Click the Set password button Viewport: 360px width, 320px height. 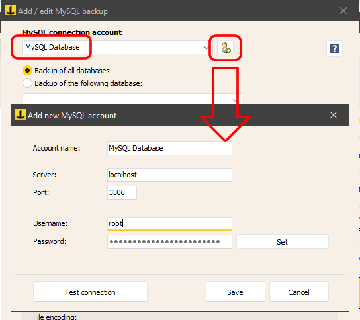click(282, 241)
